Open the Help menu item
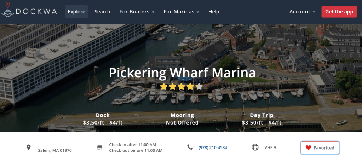362x162 pixels. coord(214,12)
